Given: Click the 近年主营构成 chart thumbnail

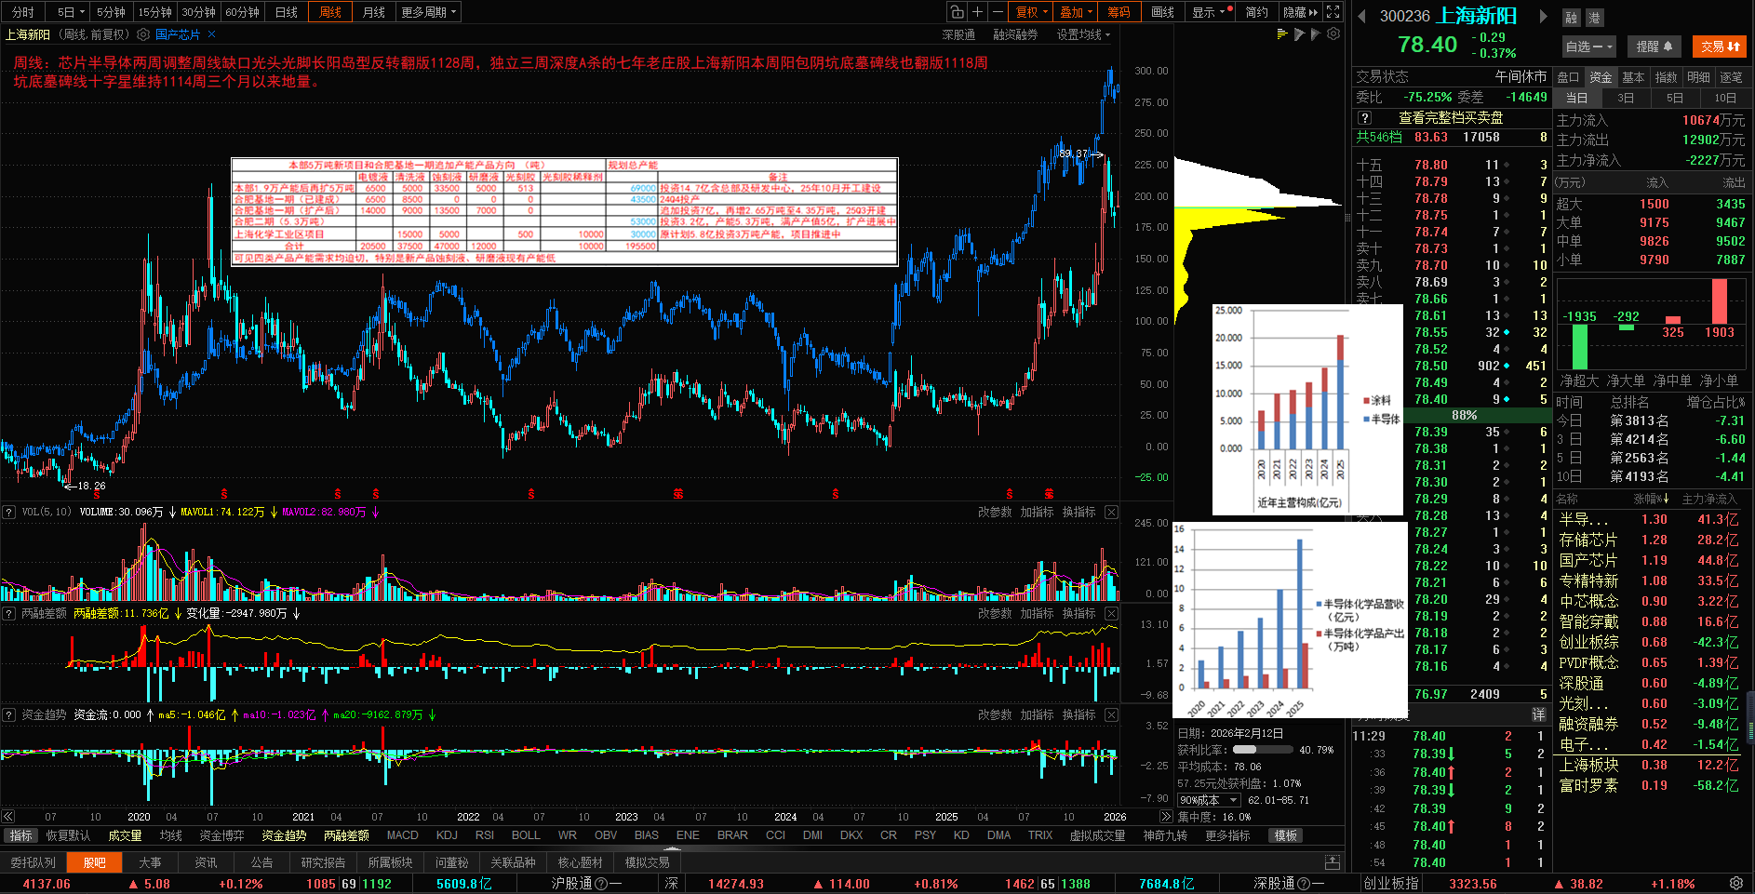Looking at the screenshot, I should click(1307, 409).
